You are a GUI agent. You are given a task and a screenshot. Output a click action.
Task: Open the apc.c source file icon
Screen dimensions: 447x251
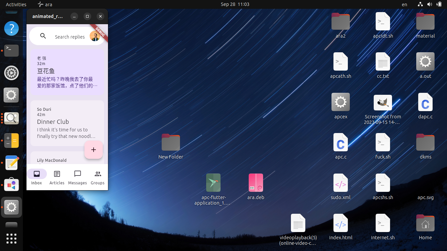pyautogui.click(x=340, y=142)
